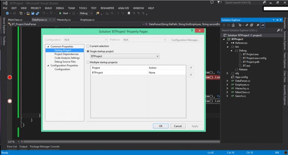Click the Navigate Backward toolbar icon

coord(7,13)
